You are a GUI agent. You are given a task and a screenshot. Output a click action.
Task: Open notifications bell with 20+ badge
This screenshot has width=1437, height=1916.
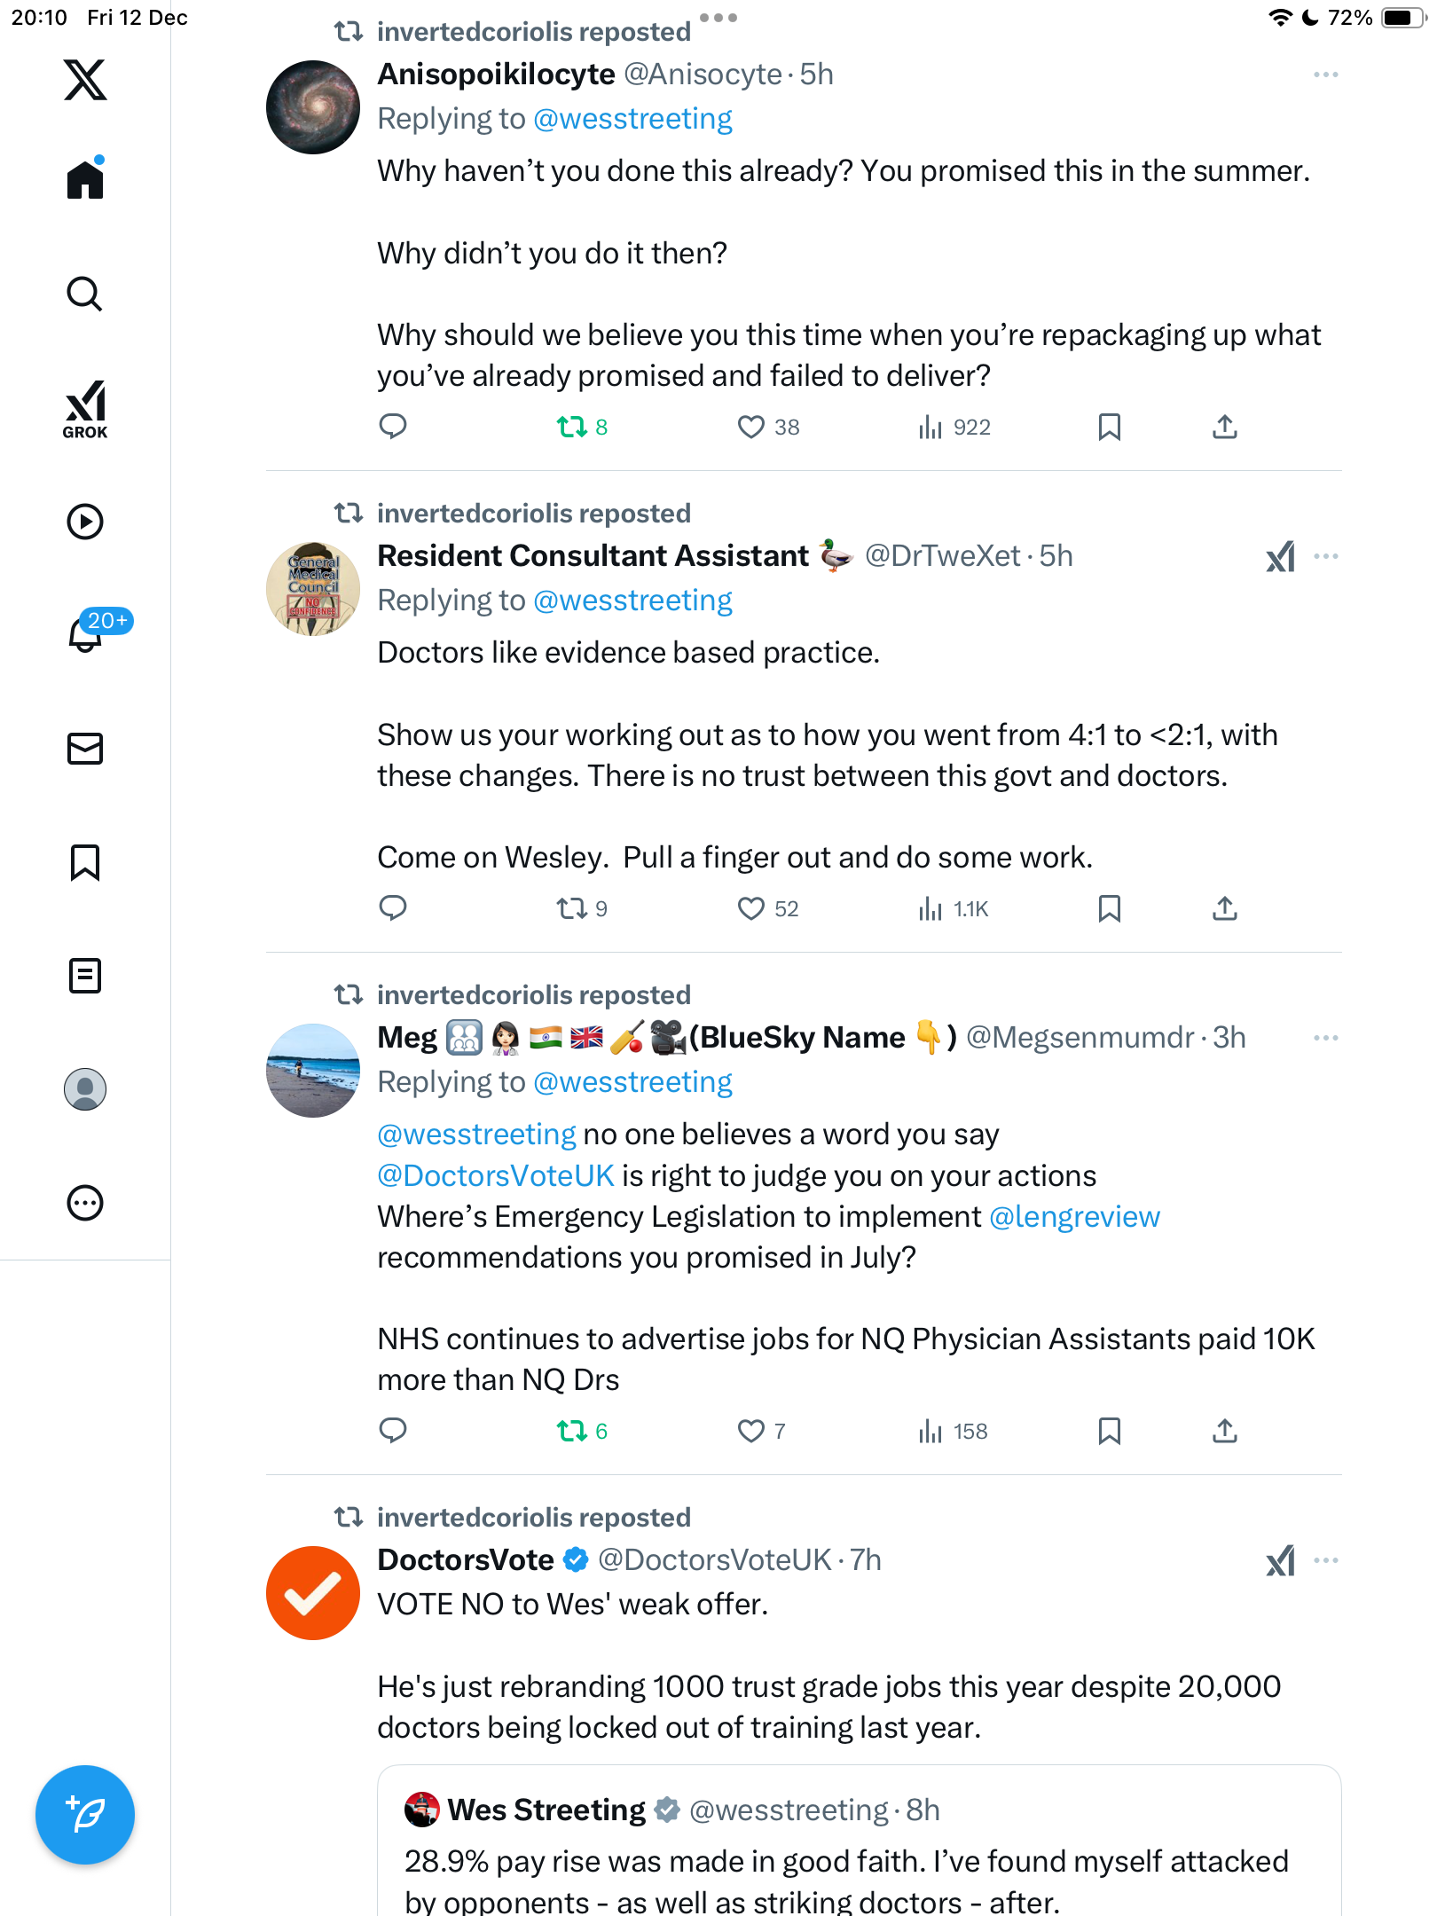pyautogui.click(x=87, y=633)
